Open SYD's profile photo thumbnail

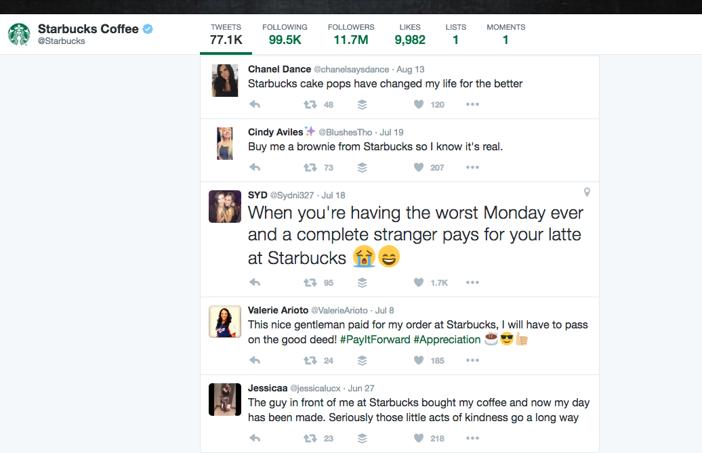pyautogui.click(x=225, y=207)
